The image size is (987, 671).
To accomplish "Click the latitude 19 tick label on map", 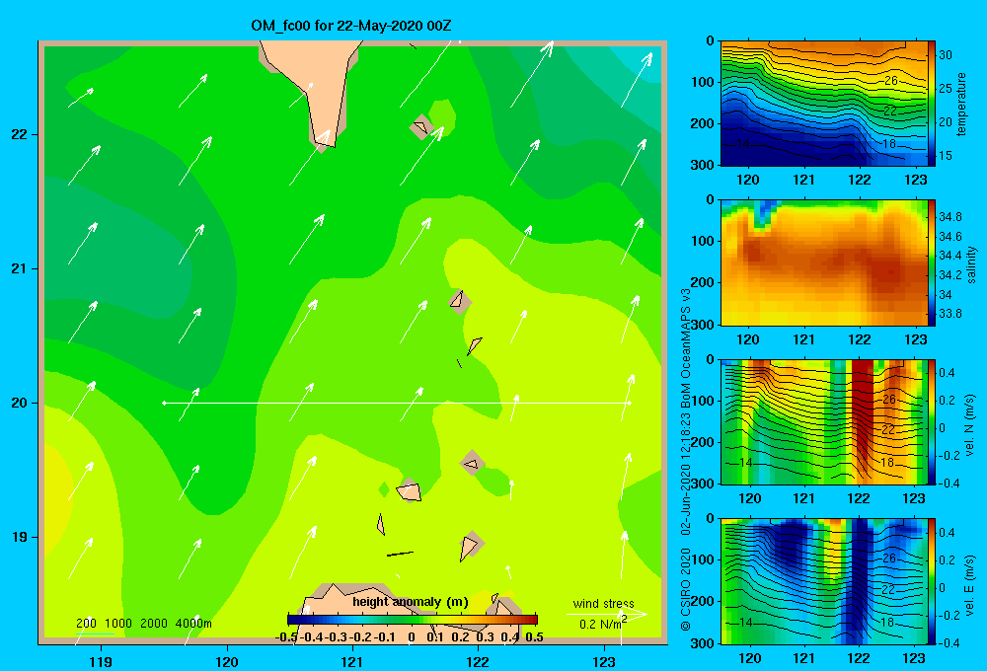I will pyautogui.click(x=20, y=537).
